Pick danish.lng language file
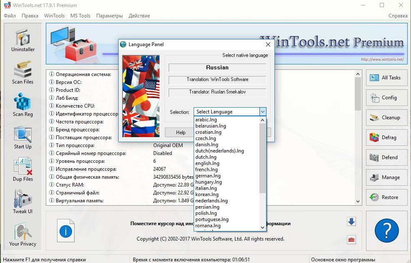 [x=227, y=145]
